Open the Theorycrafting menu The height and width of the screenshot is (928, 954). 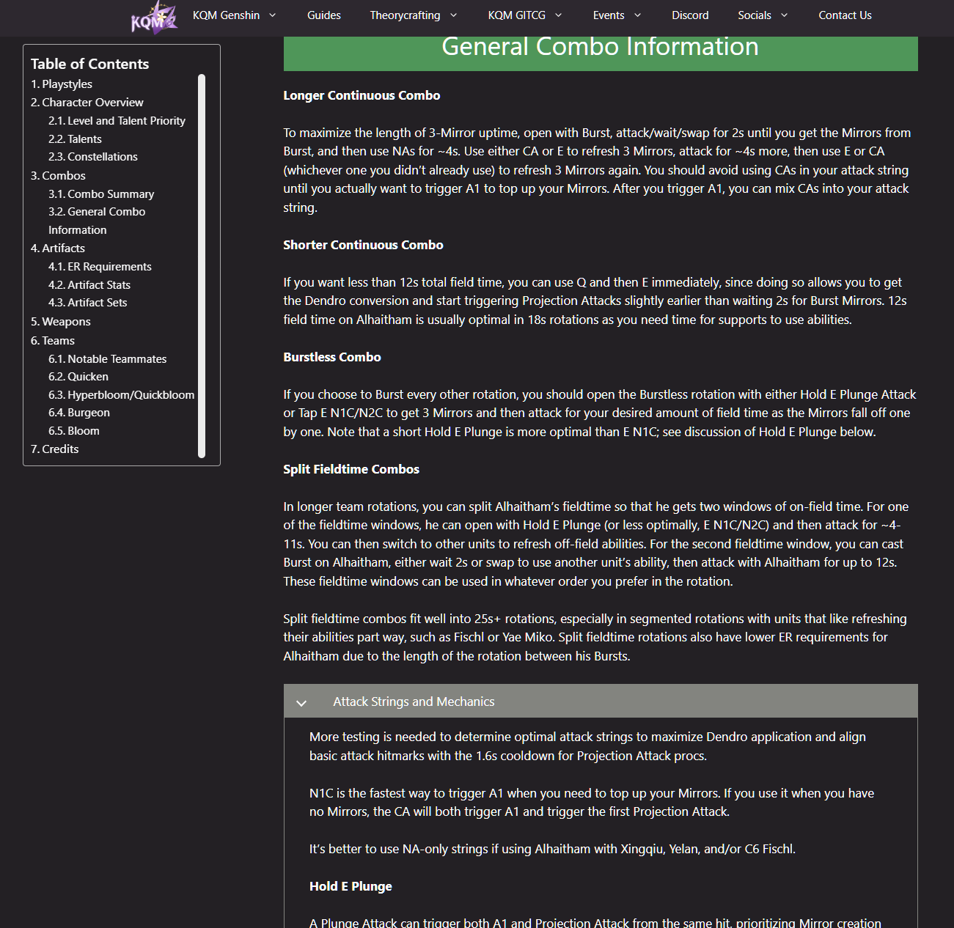coord(405,15)
